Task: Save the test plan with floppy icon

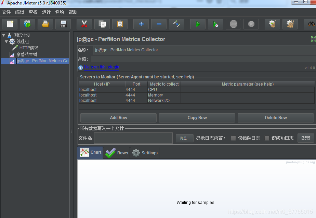Action: point(63,24)
